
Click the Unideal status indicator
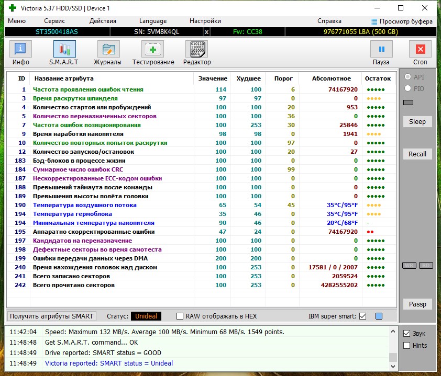146,316
